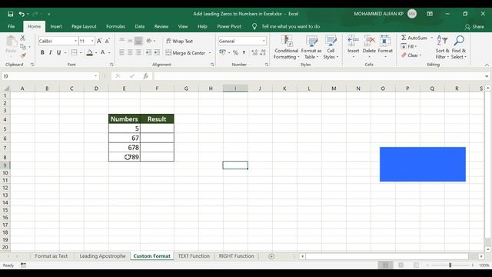Apply Comma Style
Viewport: 492px width, 277px height.
pos(244,53)
